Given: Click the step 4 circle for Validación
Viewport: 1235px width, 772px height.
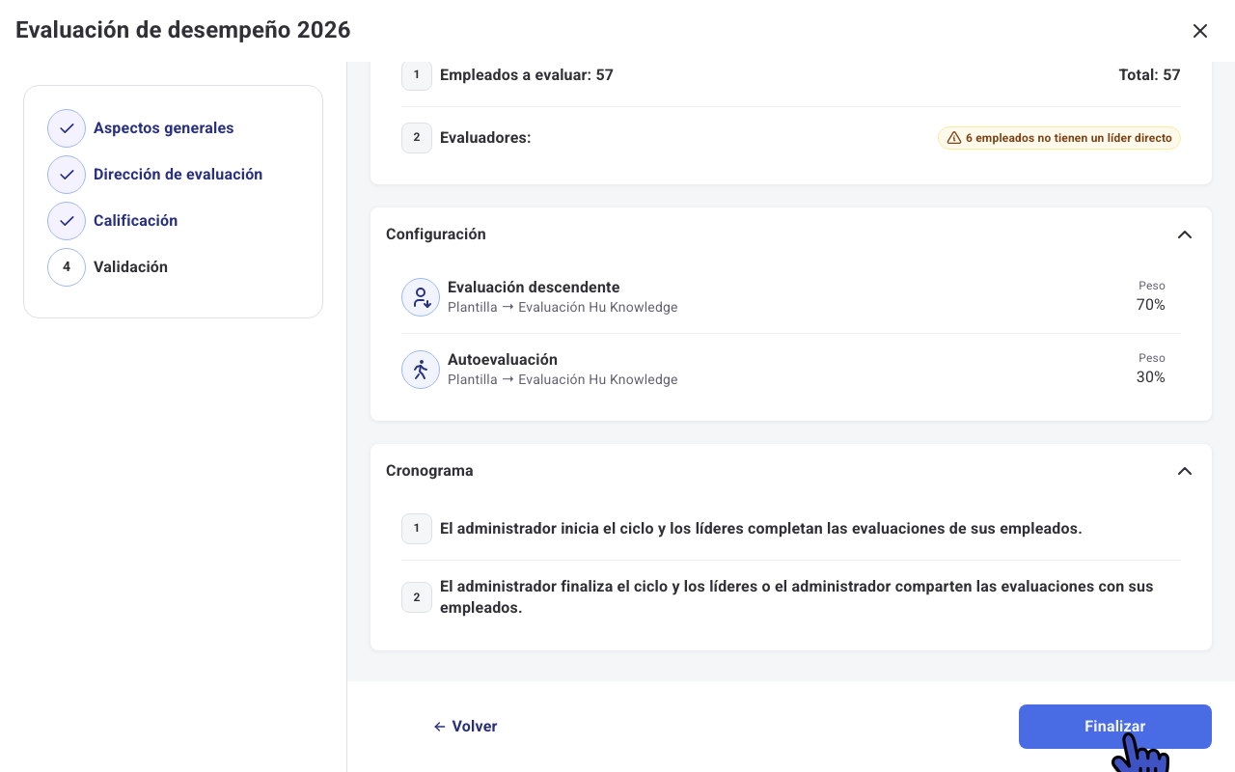Looking at the screenshot, I should 67,267.
